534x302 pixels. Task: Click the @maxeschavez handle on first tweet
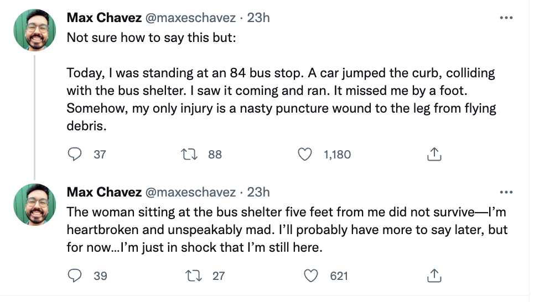click(x=190, y=18)
